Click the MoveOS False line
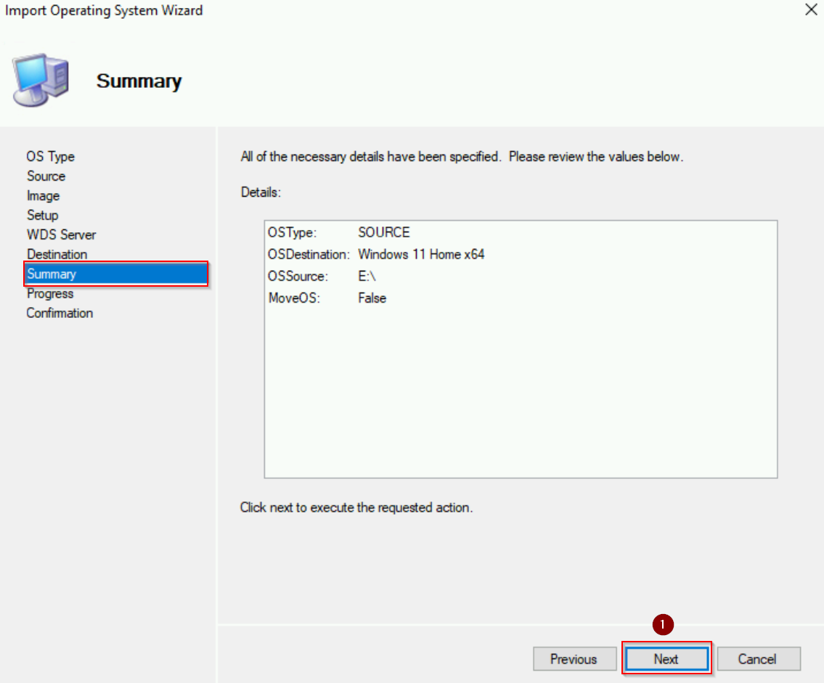This screenshot has width=824, height=683. [x=372, y=298]
